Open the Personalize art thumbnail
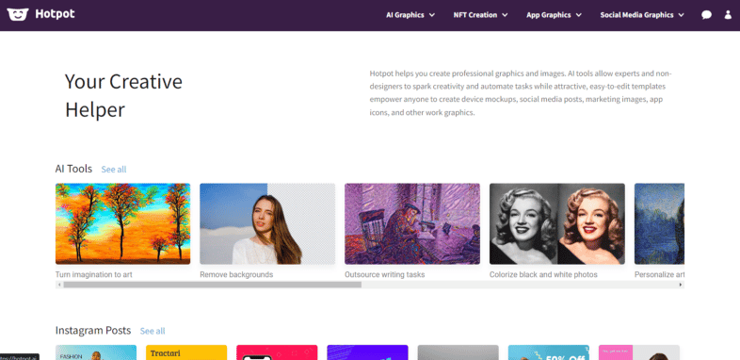This screenshot has width=740, height=360. click(659, 224)
